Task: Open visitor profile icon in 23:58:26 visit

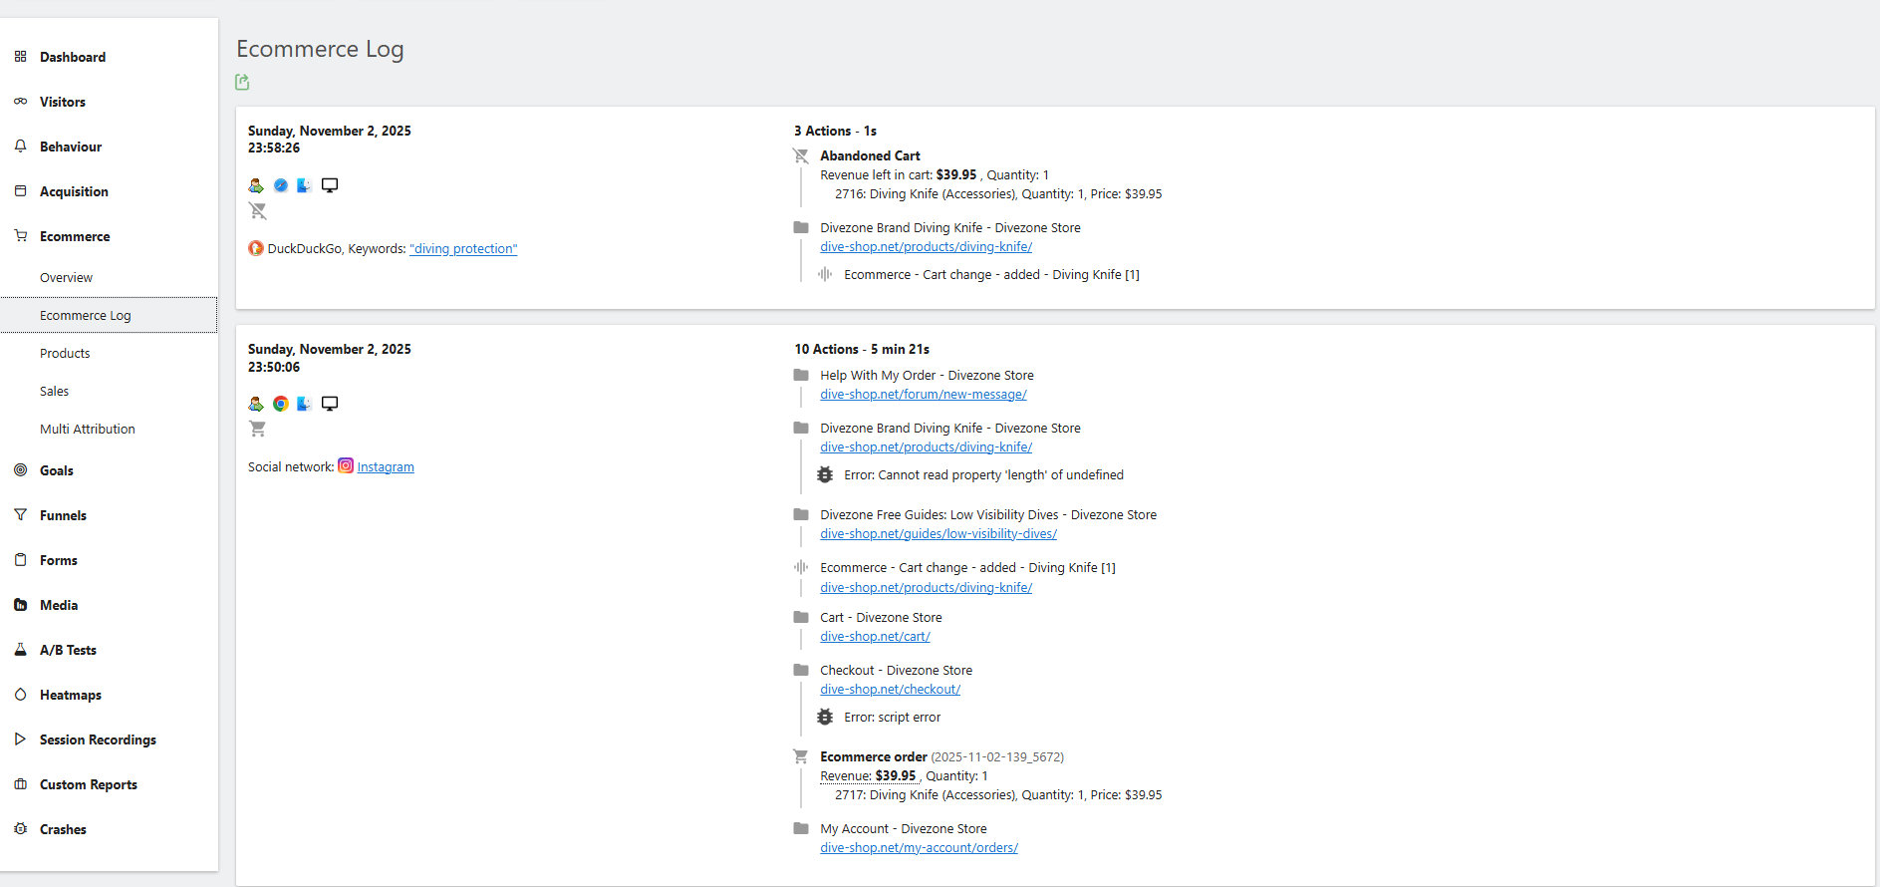Action: 256,185
